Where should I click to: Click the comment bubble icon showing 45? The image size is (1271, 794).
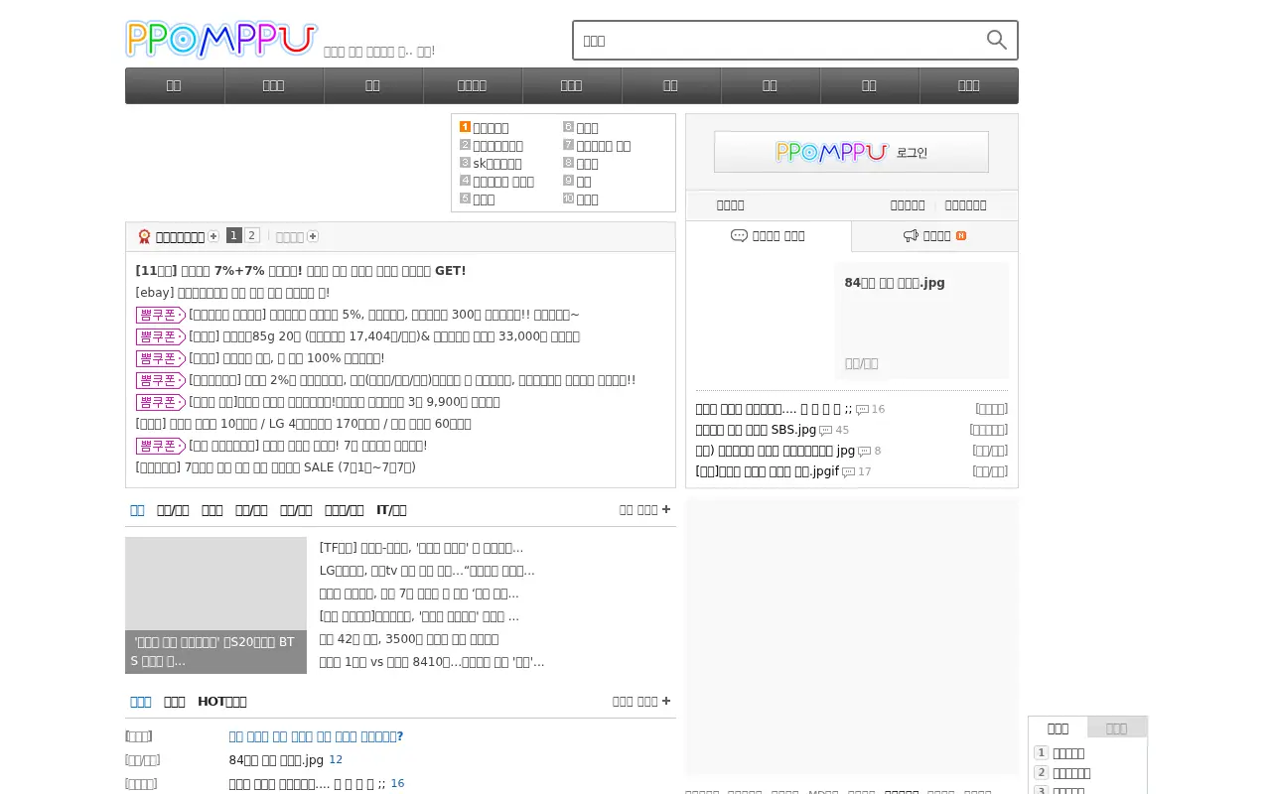click(825, 431)
